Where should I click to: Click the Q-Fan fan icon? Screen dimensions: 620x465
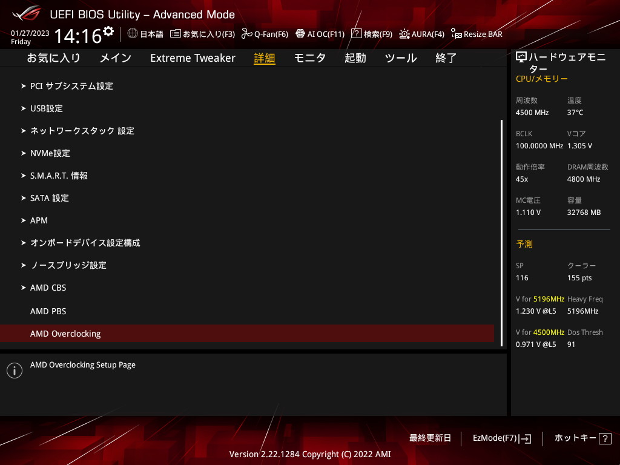(x=247, y=34)
